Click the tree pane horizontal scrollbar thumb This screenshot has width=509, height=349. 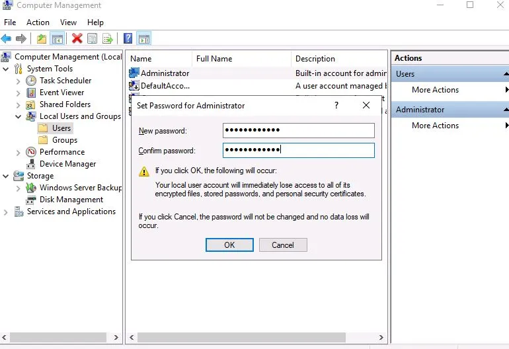pos(58,337)
